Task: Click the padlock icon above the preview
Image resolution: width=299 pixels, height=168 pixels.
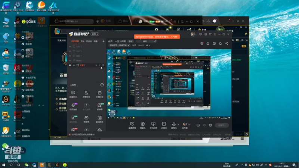Action: click(208, 43)
